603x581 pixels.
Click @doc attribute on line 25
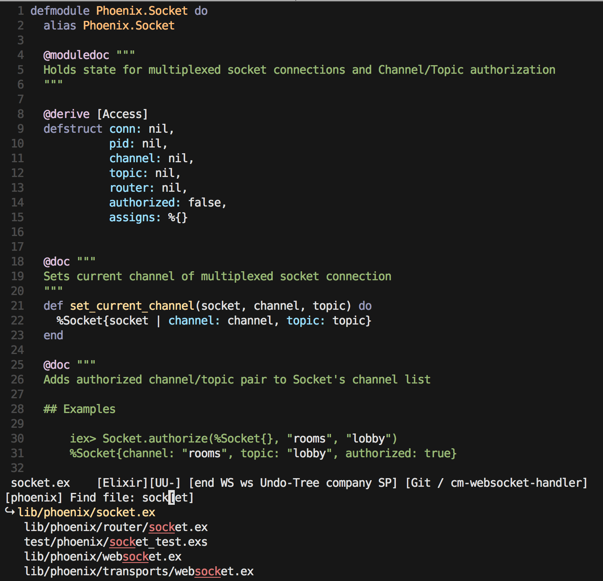[57, 365]
